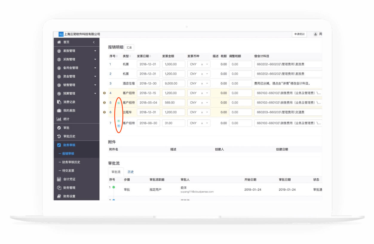Click the 会计凭证 calculator icon

click(59, 179)
